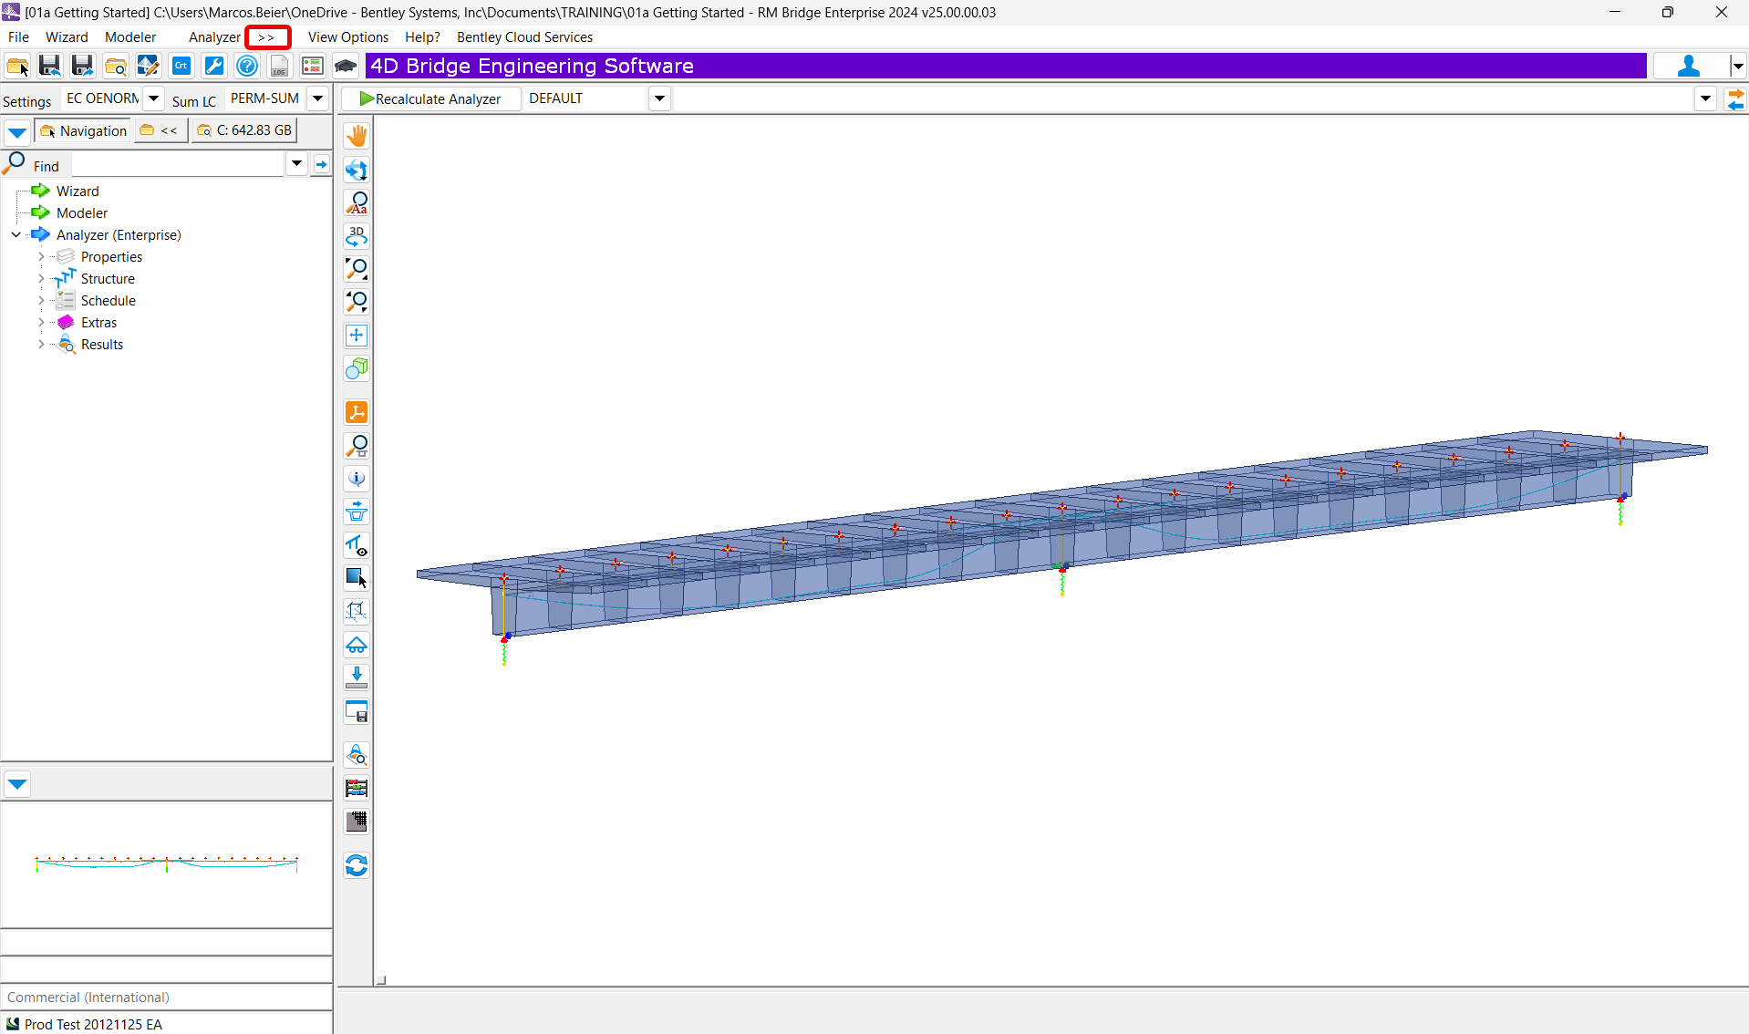This screenshot has width=1749, height=1034.
Task: Open the Wizard menu
Action: pyautogui.click(x=67, y=36)
